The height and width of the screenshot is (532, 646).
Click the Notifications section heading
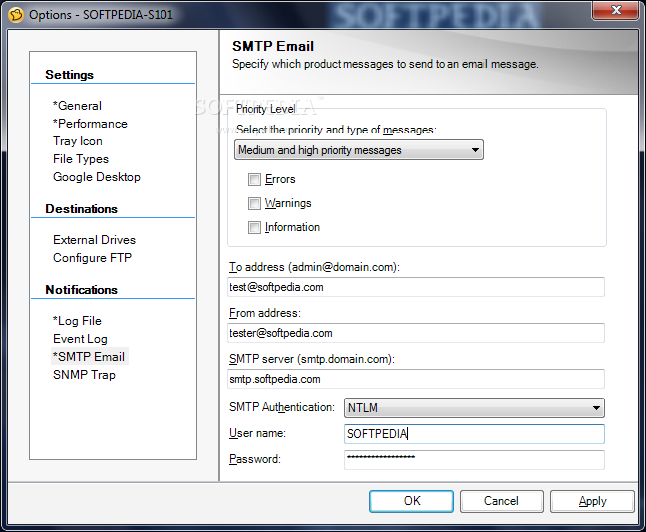point(81,290)
